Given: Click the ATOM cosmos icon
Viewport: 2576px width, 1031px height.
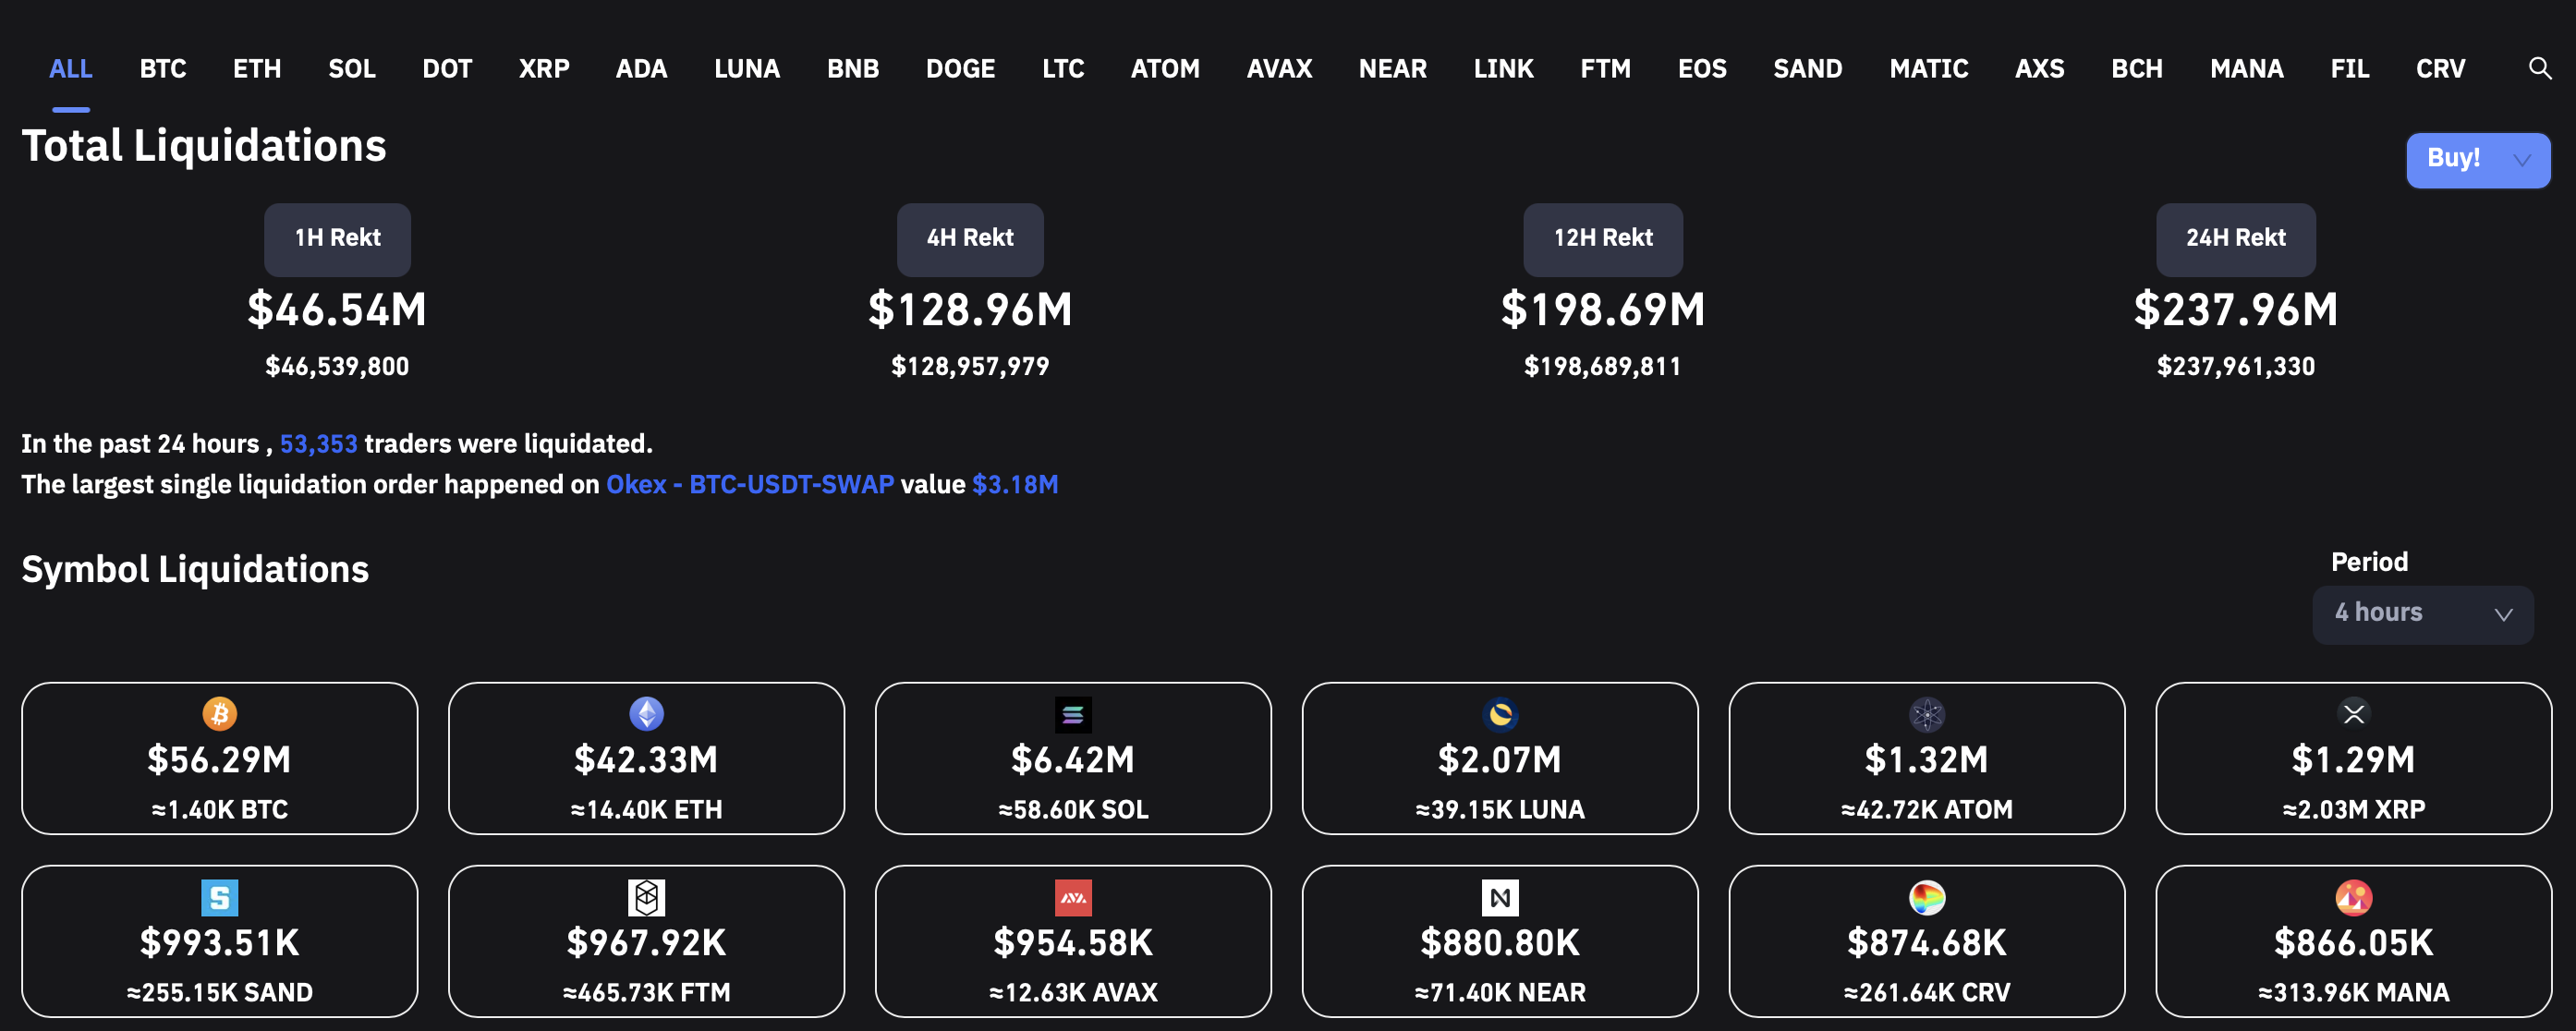Looking at the screenshot, I should (x=1926, y=714).
